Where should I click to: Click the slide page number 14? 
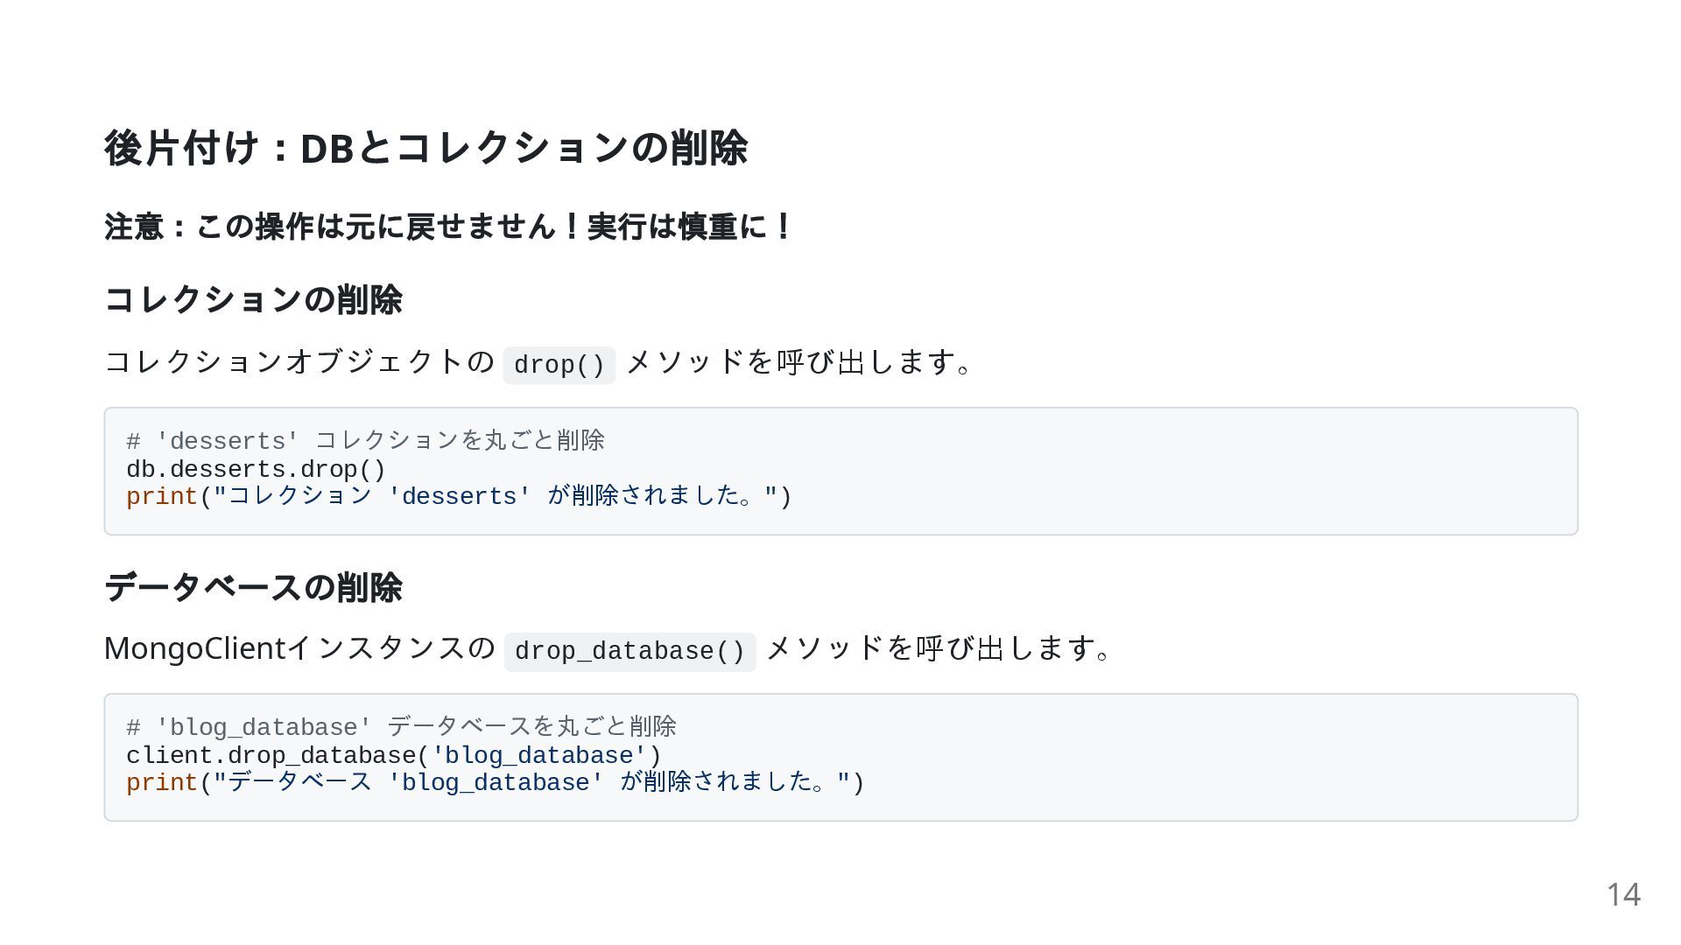click(x=1623, y=894)
